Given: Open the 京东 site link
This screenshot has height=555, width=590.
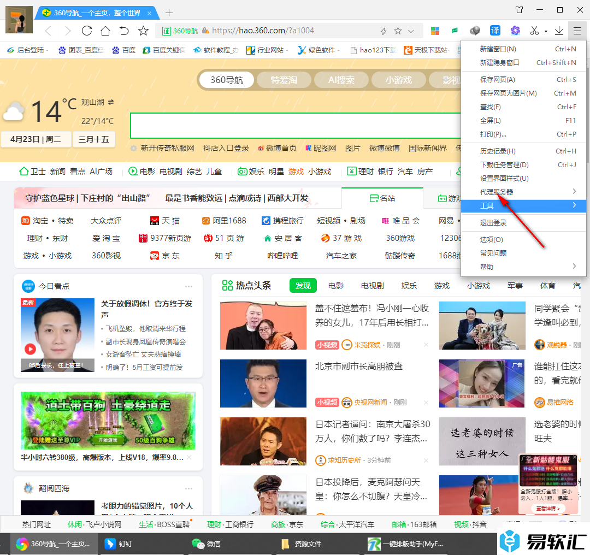Looking at the screenshot, I should 165,256.
